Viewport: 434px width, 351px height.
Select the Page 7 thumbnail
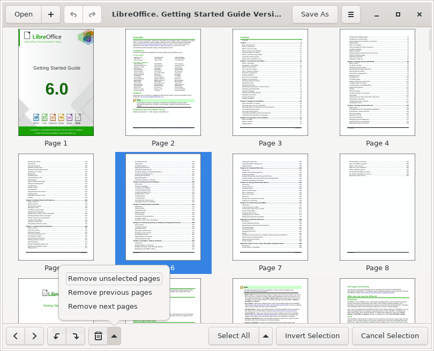pos(270,207)
